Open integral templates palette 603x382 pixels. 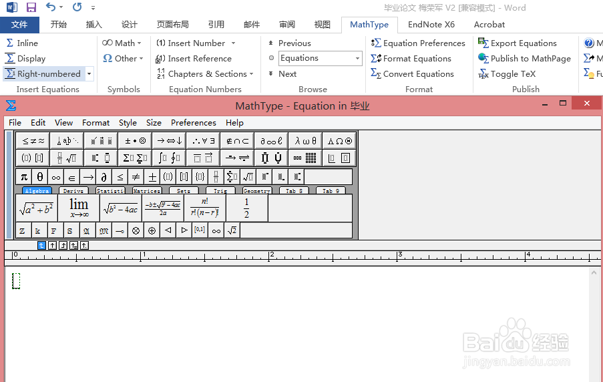(x=169, y=158)
